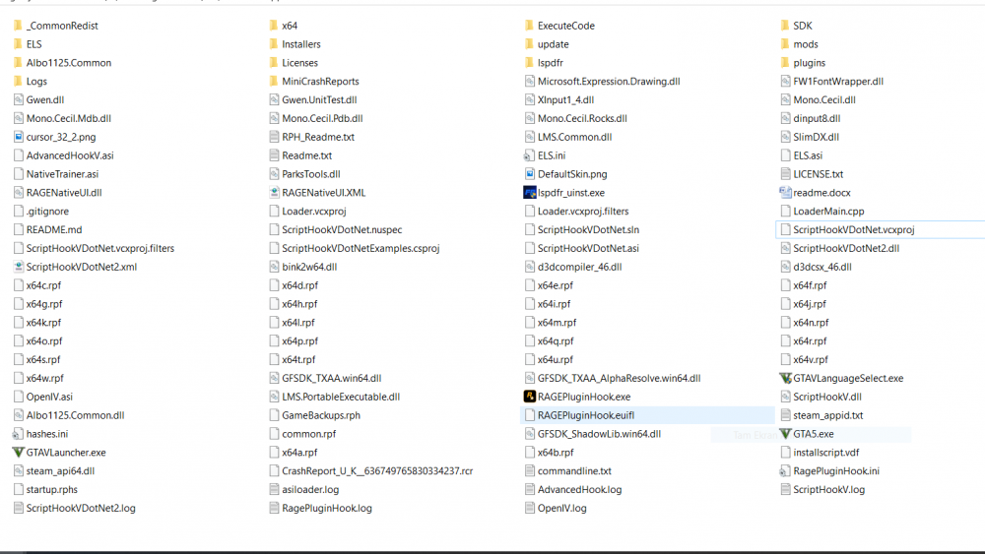
Task: Click the GTA5.exe file icon
Action: pyautogui.click(x=785, y=434)
